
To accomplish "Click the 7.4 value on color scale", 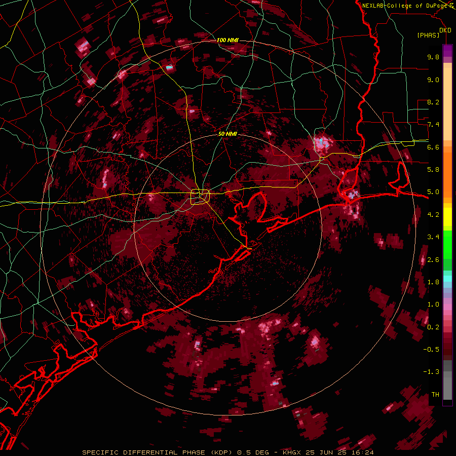I will coord(433,125).
